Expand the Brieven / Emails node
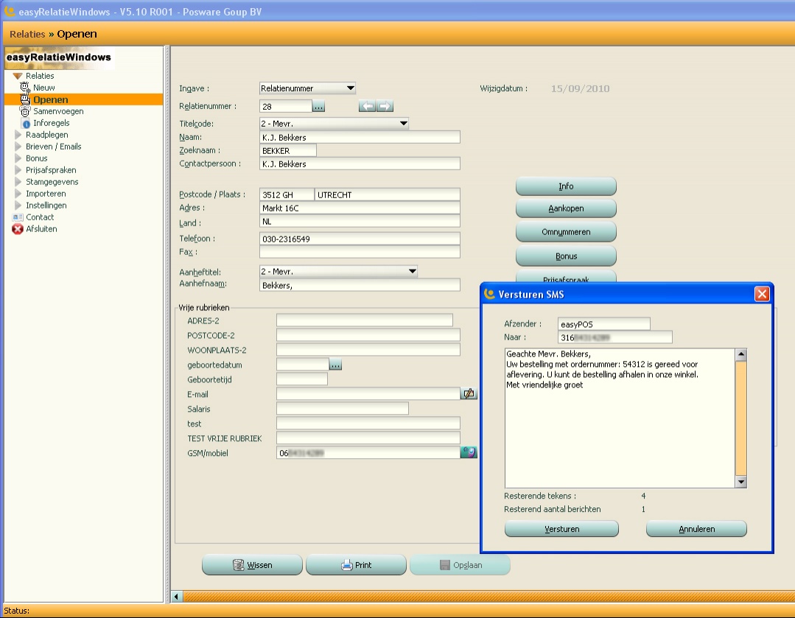Viewport: 795px width, 618px height. coord(18,147)
